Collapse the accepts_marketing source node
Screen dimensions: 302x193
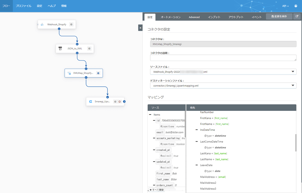[x=154, y=138]
